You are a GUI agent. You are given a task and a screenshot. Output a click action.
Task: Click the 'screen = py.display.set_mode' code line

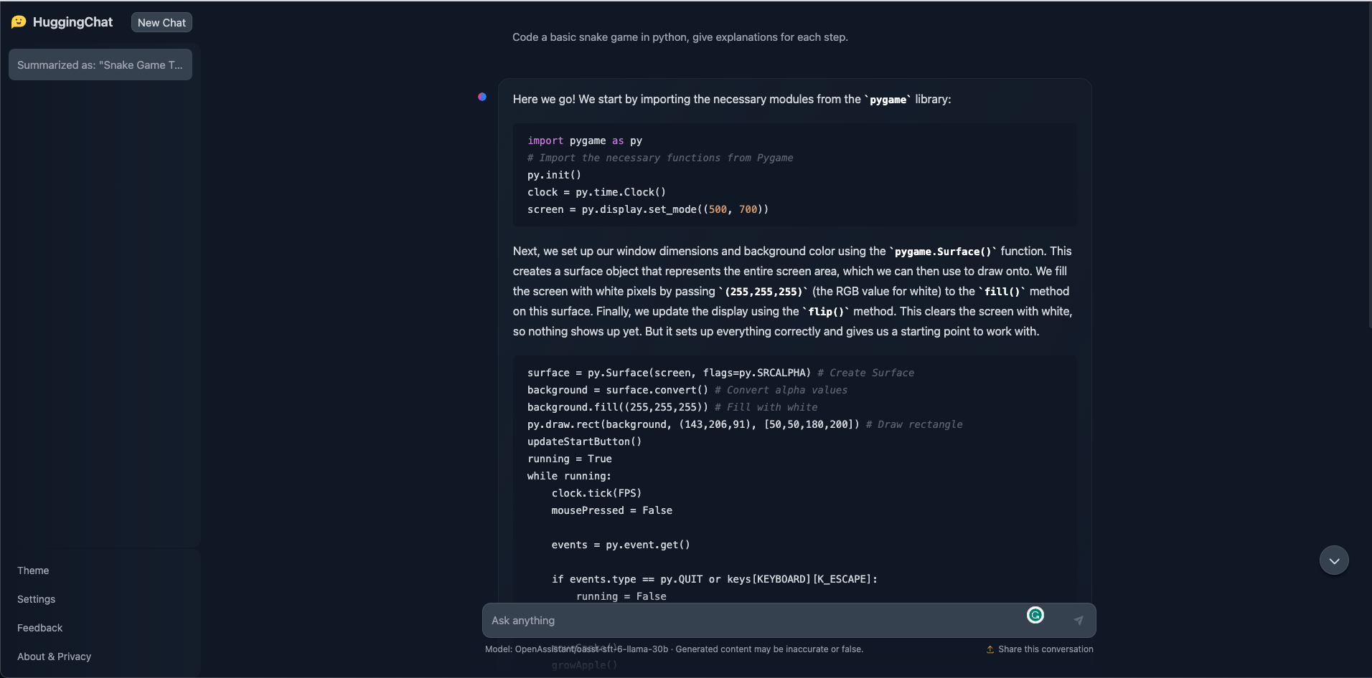pyautogui.click(x=648, y=209)
